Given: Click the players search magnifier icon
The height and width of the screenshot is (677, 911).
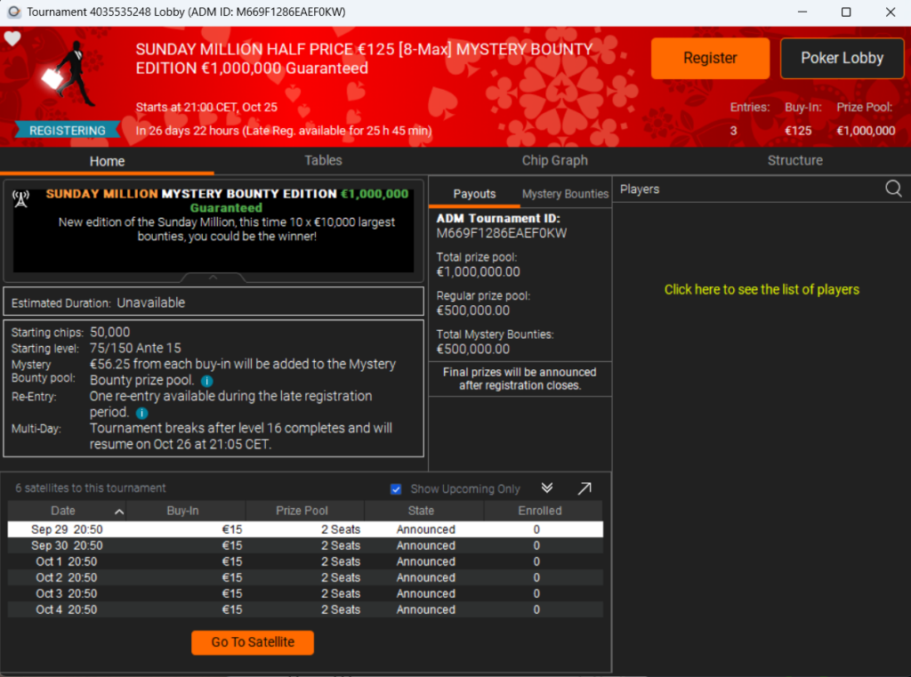Looking at the screenshot, I should point(893,189).
